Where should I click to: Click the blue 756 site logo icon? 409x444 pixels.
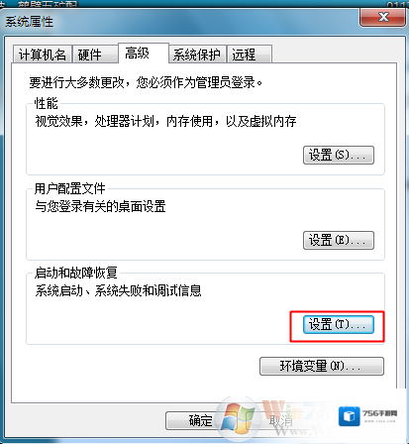349,415
